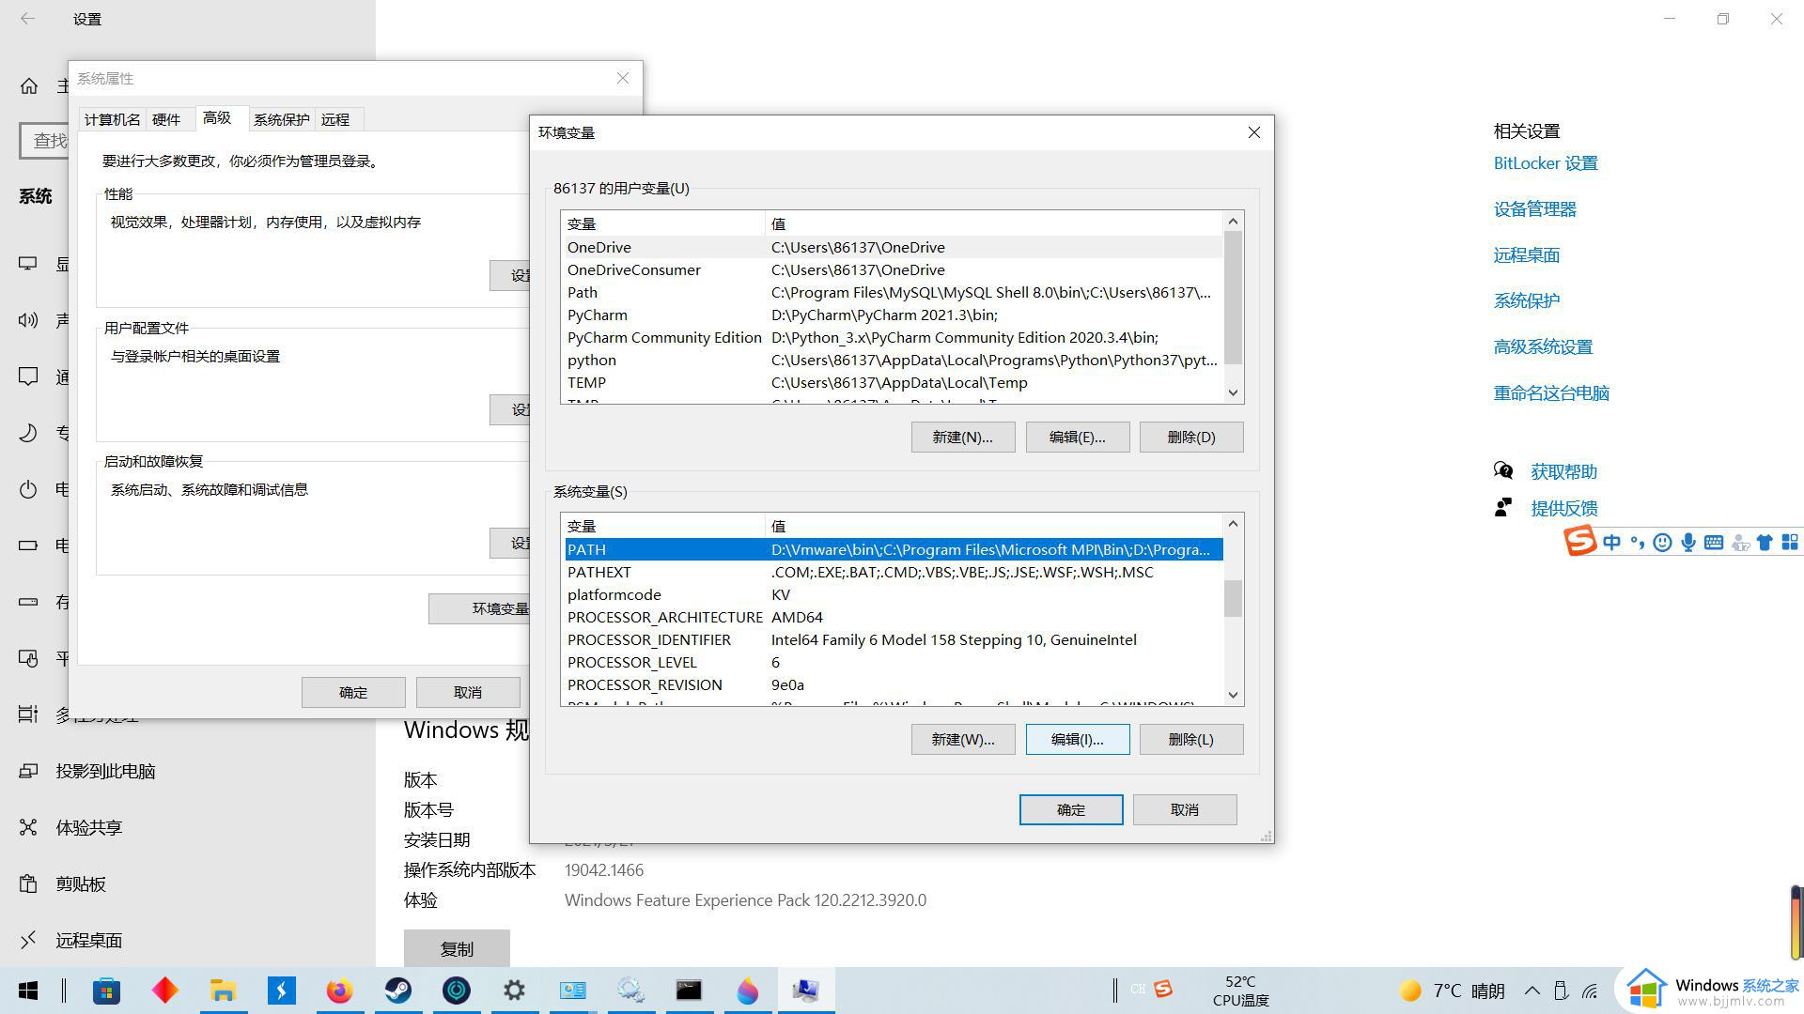
Task: Click the microphone voice input icon
Action: tap(1688, 543)
